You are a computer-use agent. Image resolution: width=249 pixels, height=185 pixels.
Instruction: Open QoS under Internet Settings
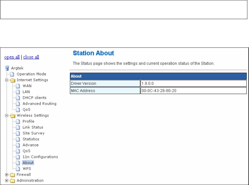click(x=26, y=109)
